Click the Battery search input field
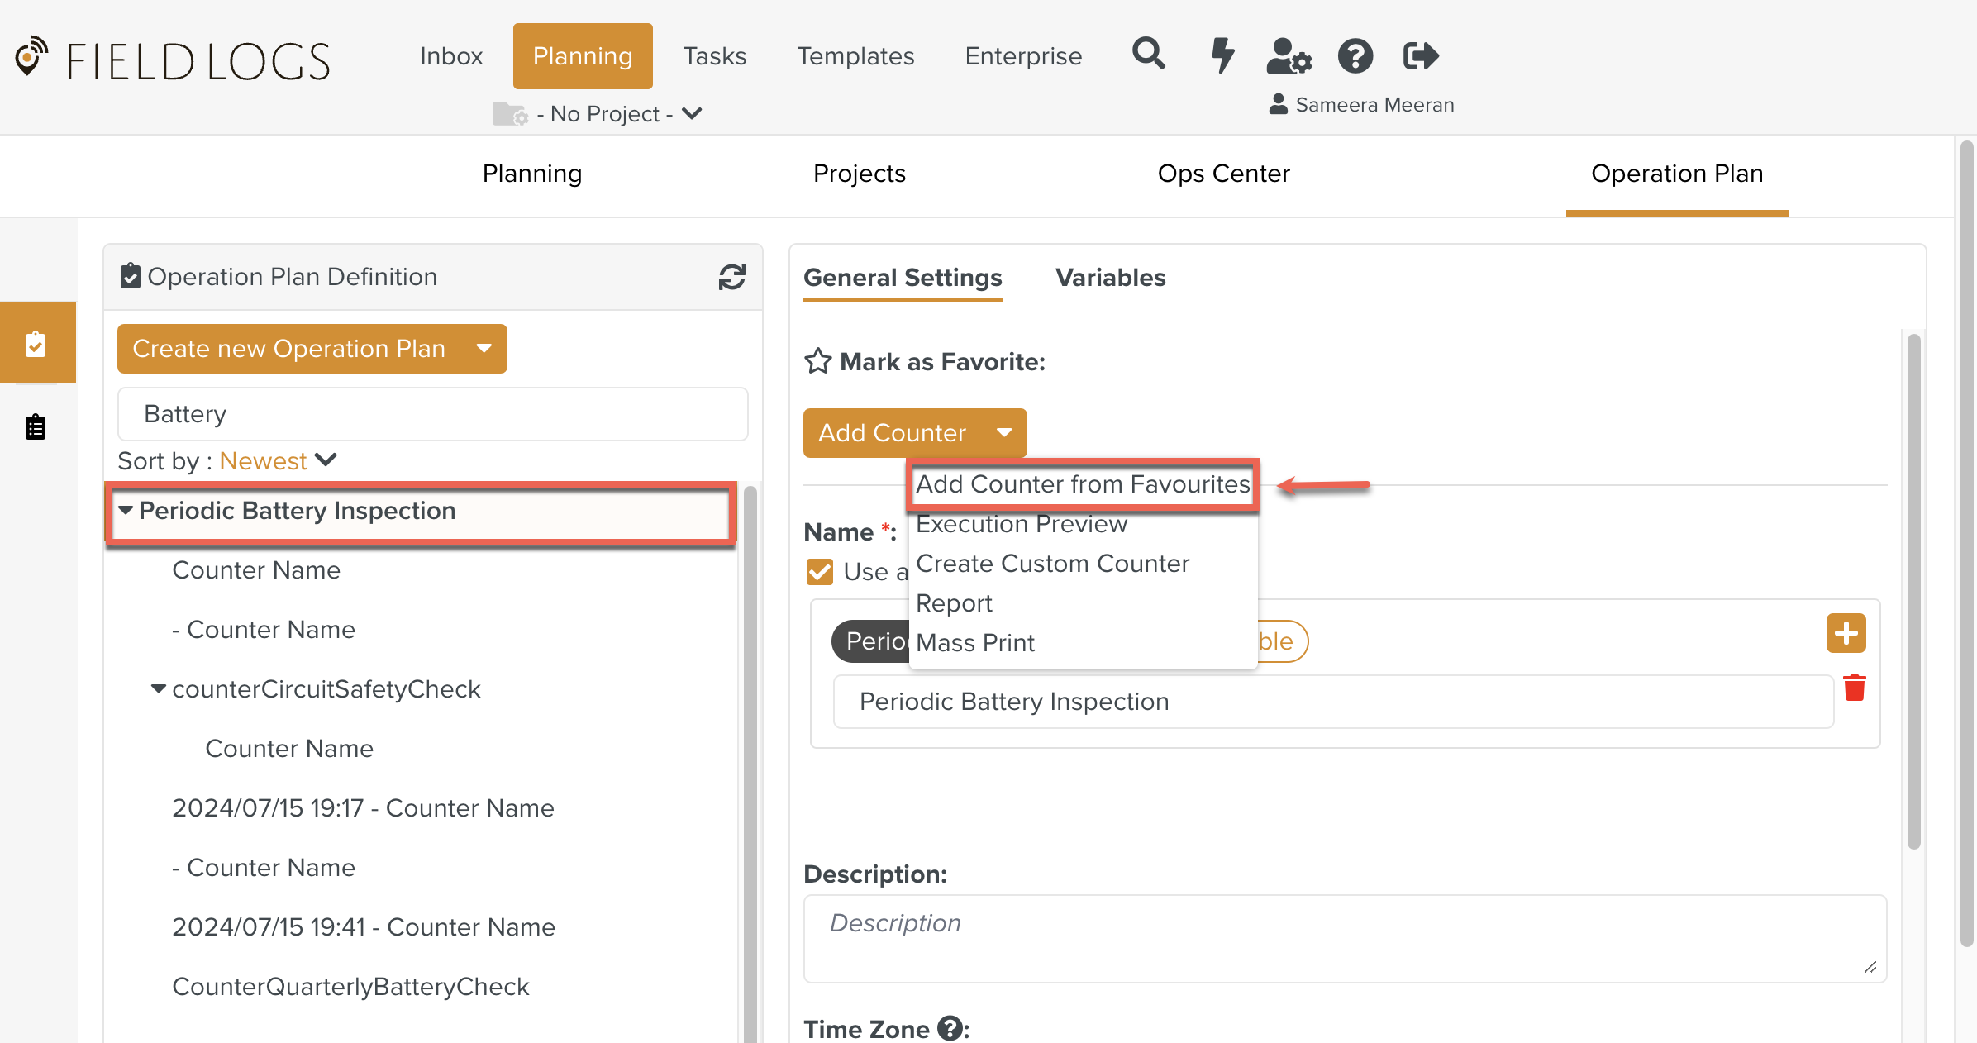This screenshot has width=1977, height=1043. 432,413
